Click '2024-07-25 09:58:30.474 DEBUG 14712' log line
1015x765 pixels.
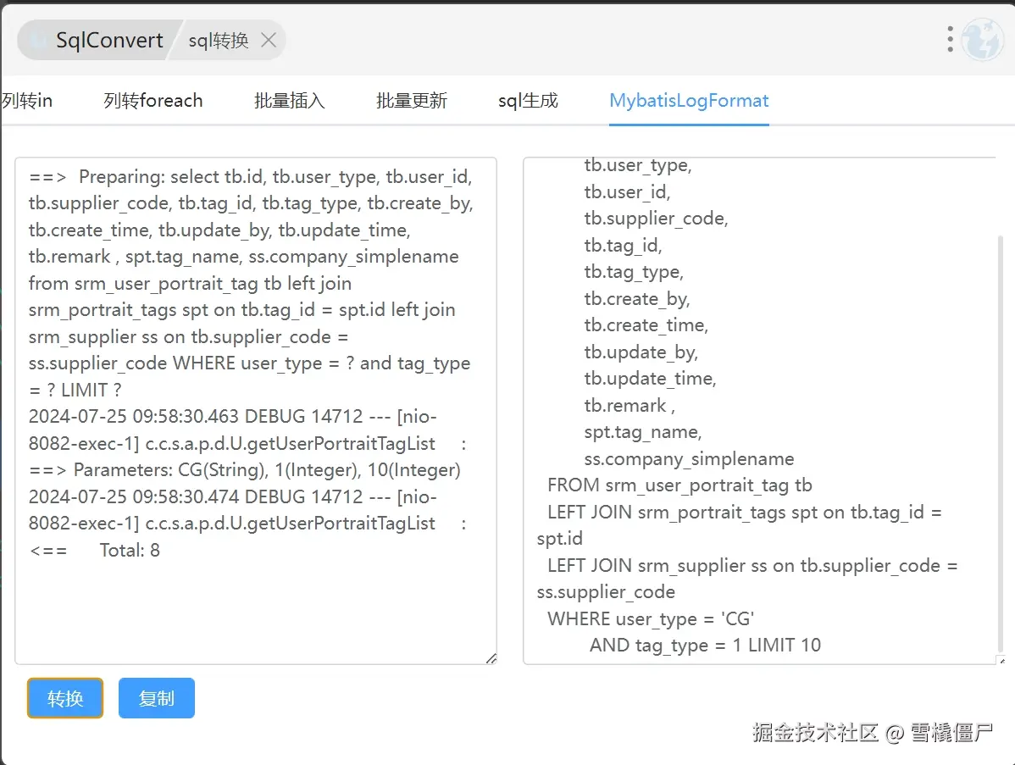pos(233,496)
